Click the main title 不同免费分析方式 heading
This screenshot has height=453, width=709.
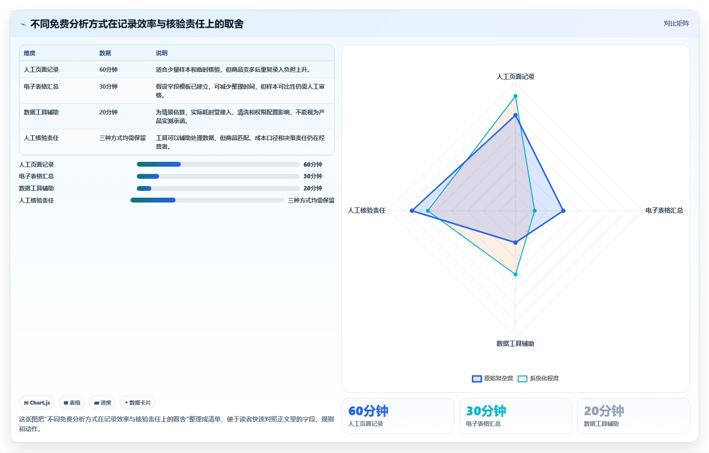[x=137, y=24]
